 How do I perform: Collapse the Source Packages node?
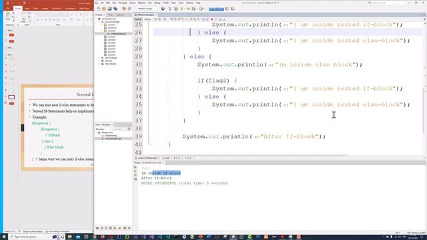pyautogui.click(x=99, y=22)
